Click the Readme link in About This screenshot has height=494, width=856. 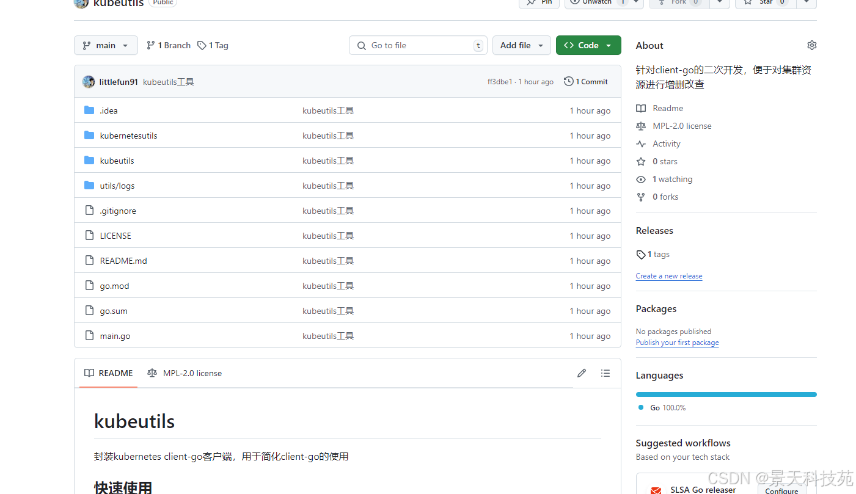coord(668,108)
